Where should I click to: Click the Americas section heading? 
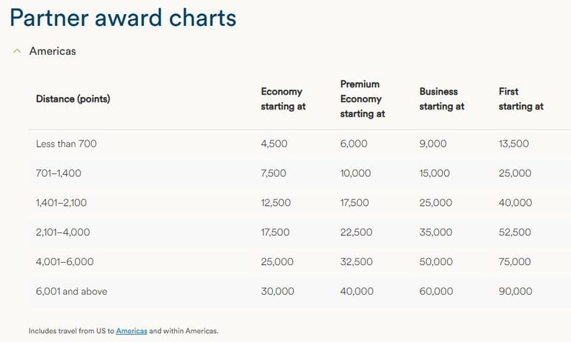53,51
